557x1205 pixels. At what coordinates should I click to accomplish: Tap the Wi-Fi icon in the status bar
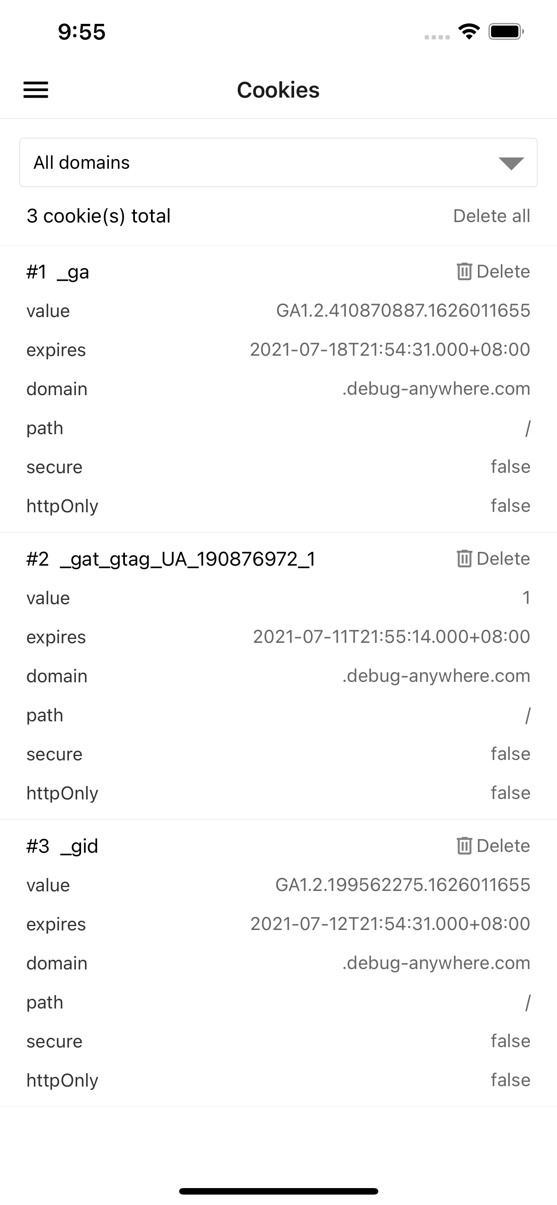pos(468,31)
